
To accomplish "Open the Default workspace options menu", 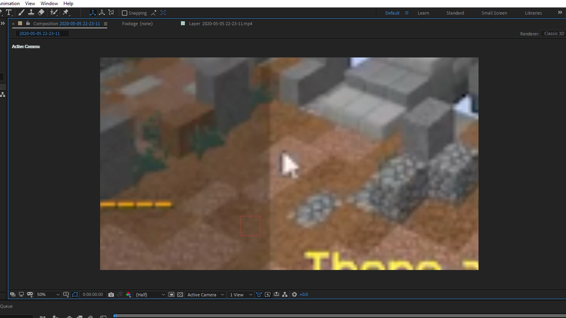I will coord(407,13).
